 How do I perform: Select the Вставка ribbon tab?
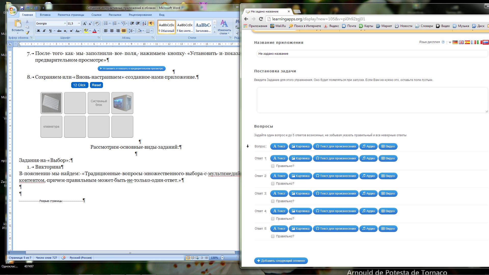(x=45, y=15)
